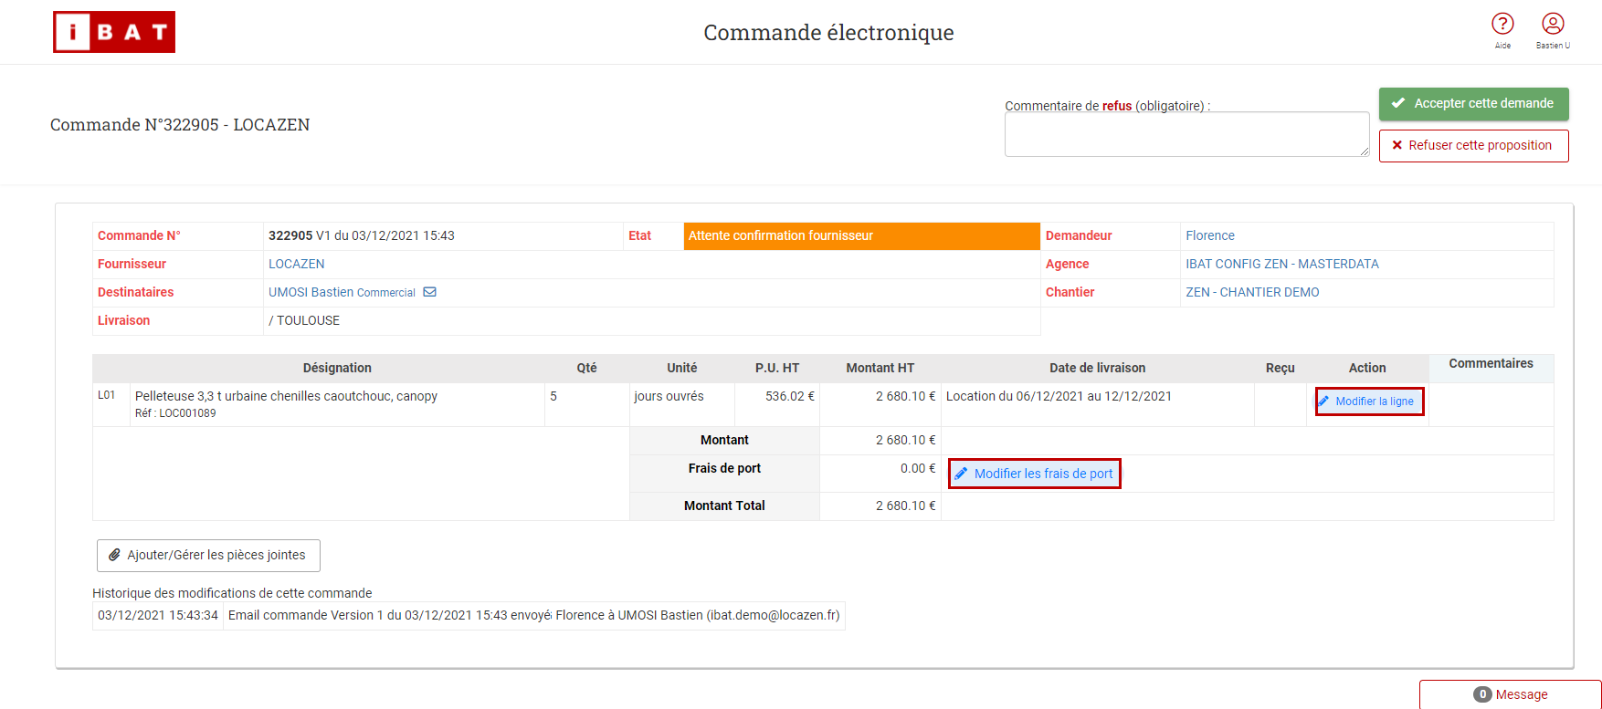
Task: Open the Message panel tab
Action: (x=1511, y=694)
